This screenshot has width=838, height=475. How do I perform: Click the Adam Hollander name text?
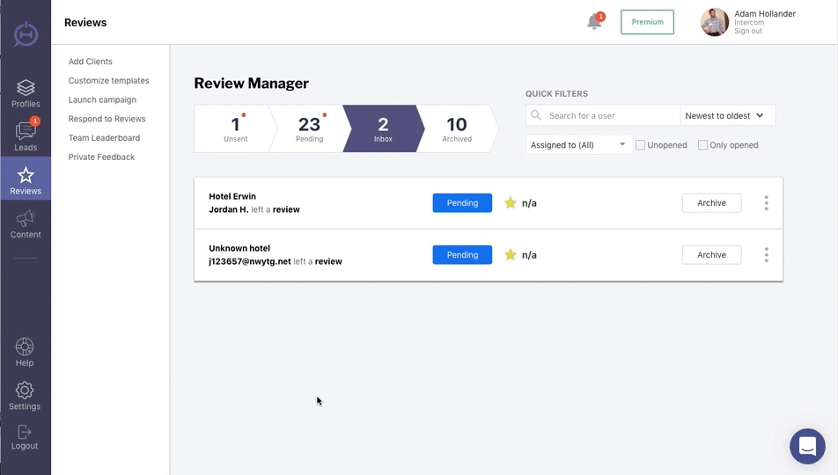[765, 14]
